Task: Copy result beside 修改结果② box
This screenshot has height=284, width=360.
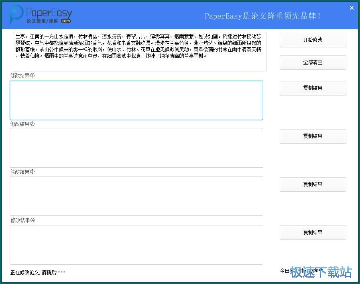Action: [313, 136]
